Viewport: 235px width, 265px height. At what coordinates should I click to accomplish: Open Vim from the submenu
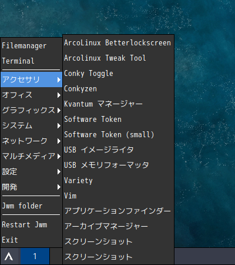[x=118, y=196]
